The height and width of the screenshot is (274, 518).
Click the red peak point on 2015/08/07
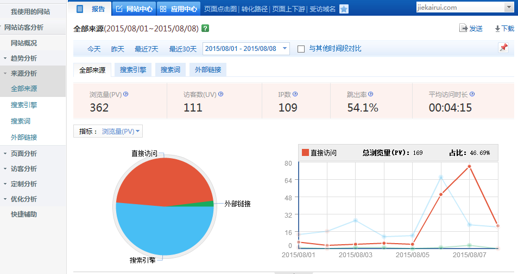[x=469, y=167]
